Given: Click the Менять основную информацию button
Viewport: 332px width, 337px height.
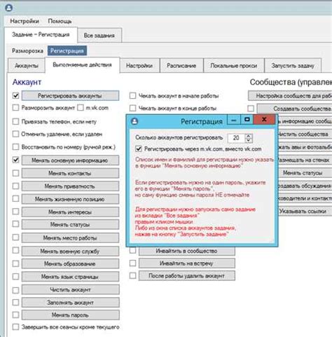Looking at the screenshot, I should (70, 160).
